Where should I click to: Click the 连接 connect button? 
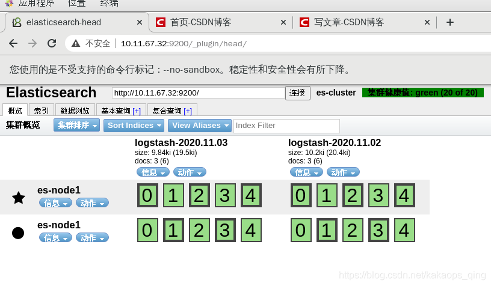[x=297, y=93]
